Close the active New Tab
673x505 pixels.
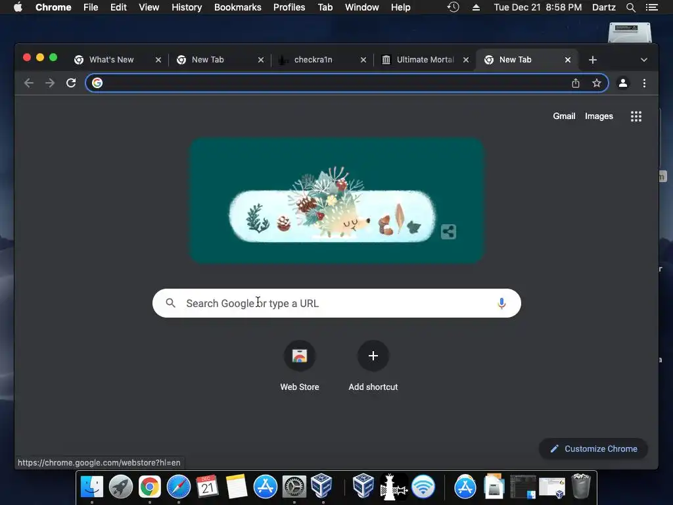[x=568, y=60]
